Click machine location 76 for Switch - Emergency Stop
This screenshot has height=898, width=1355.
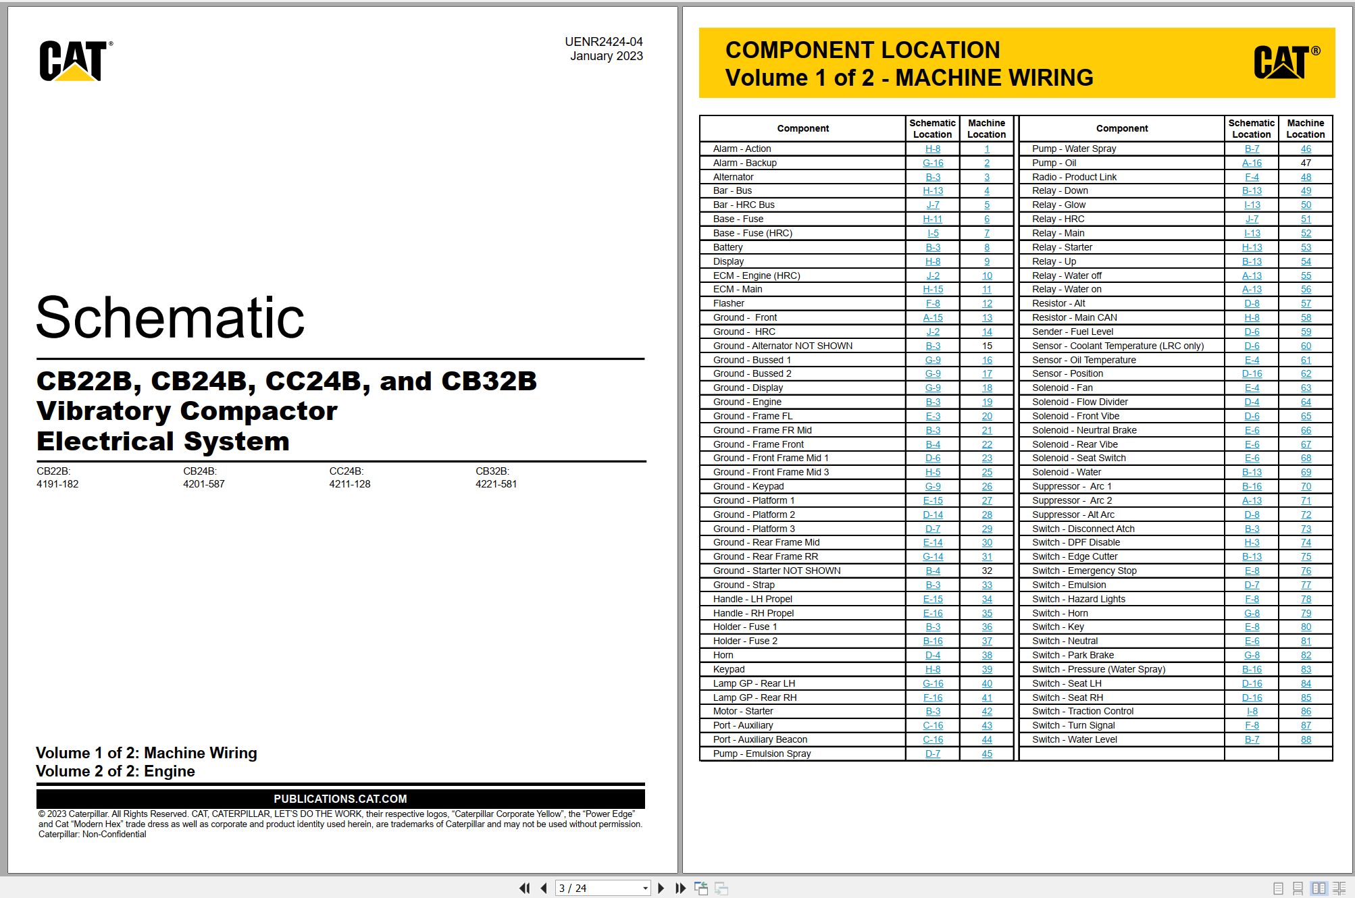click(x=1306, y=571)
